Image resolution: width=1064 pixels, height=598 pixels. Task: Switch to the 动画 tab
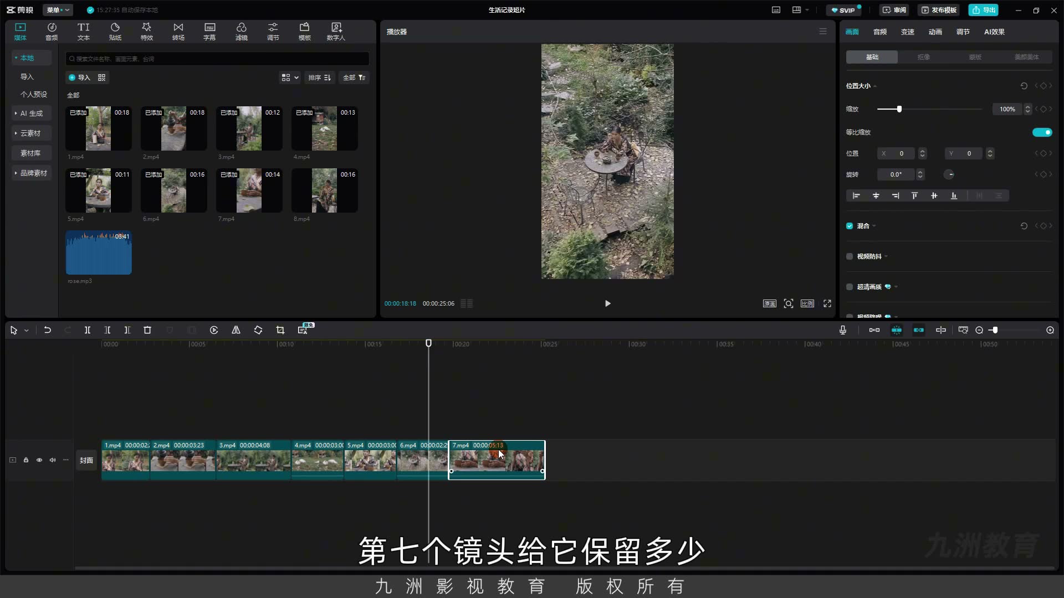[935, 32]
